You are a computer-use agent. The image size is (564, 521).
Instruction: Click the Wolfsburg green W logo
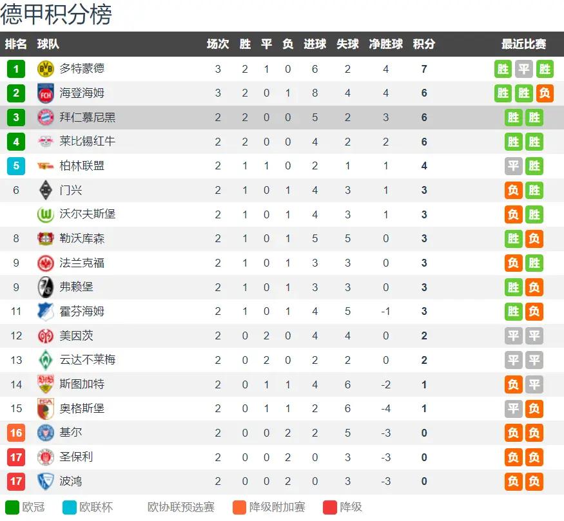pos(46,214)
